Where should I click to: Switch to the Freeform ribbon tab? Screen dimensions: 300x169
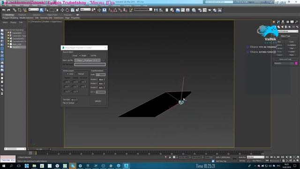[22, 15]
